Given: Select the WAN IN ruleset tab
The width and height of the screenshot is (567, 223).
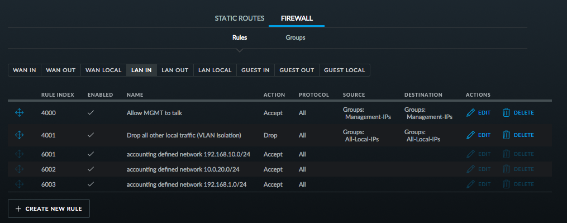Looking at the screenshot, I should tap(25, 70).
